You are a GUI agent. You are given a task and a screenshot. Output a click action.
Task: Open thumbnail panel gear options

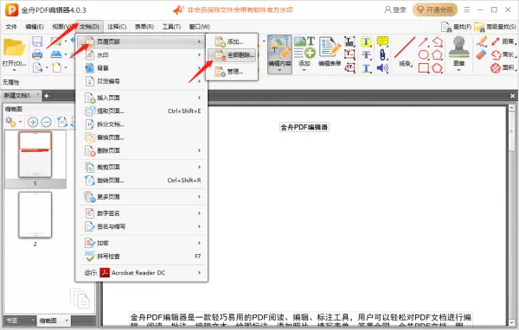[10, 122]
